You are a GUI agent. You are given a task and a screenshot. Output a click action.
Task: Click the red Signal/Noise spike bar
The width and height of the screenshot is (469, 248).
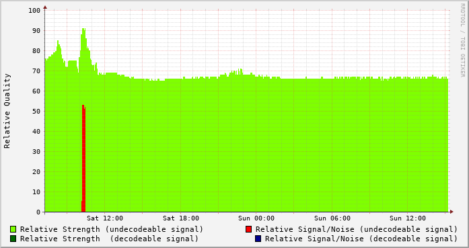click(x=83, y=159)
